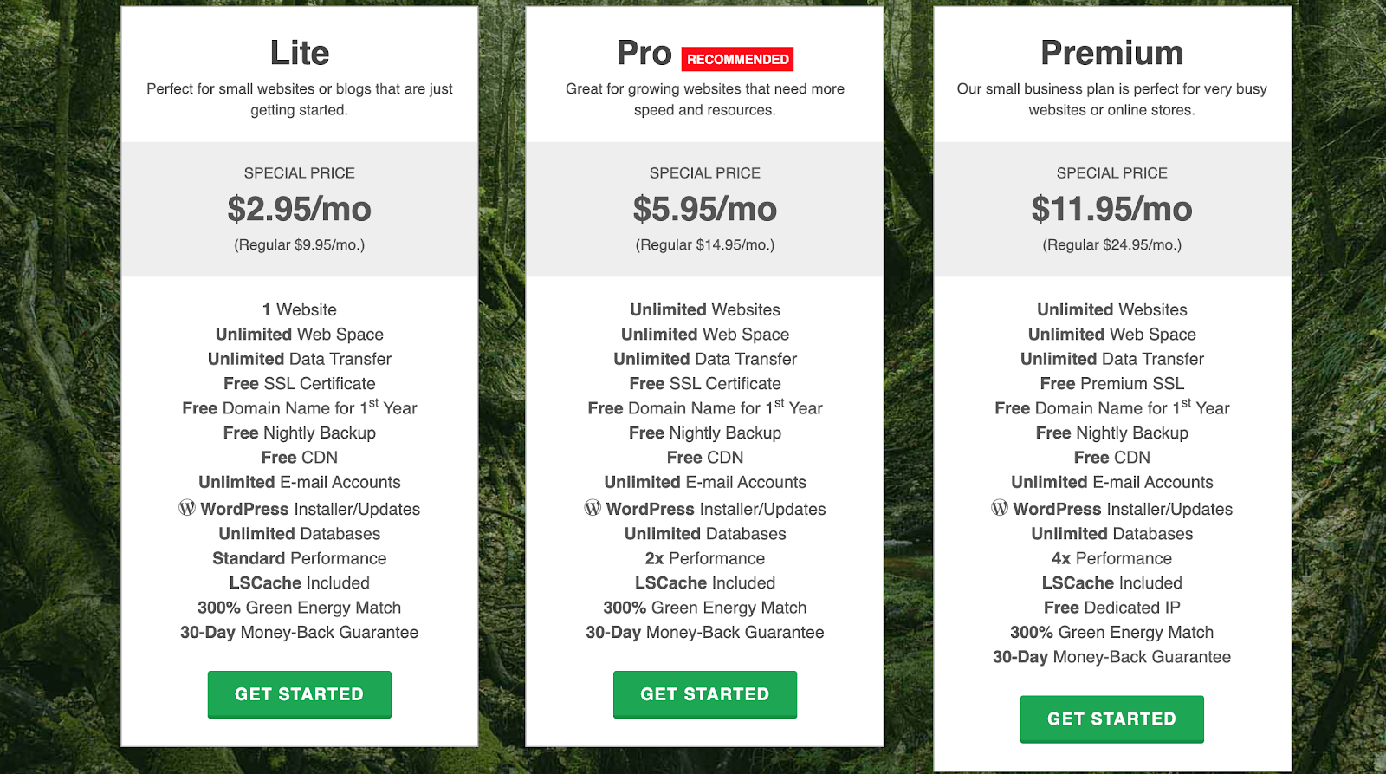Click the WordPress logo in Lite plan
Viewport: 1386px width, 774px height.
pos(187,508)
